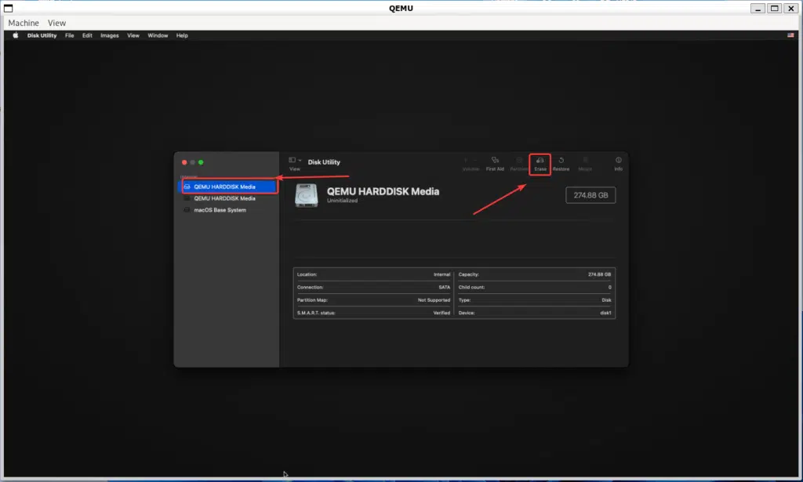Viewport: 803px width, 482px height.
Task: Open the Disk Utility application menu
Action: click(x=42, y=35)
